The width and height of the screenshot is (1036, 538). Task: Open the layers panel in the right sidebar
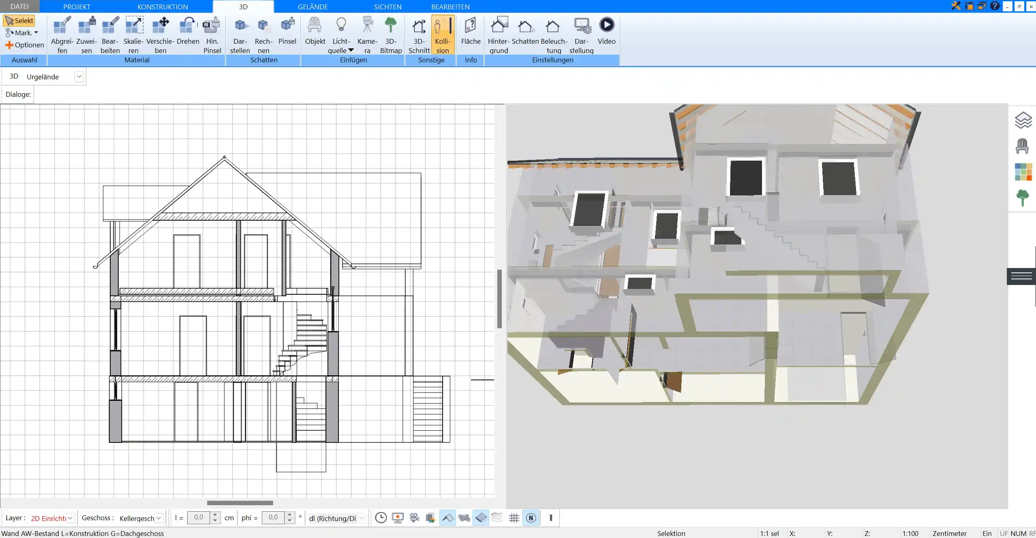1023,120
